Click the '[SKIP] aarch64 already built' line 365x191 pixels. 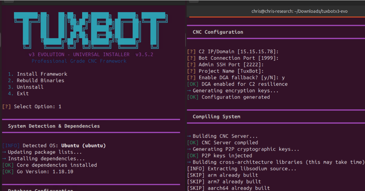pyautogui.click(x=228, y=188)
